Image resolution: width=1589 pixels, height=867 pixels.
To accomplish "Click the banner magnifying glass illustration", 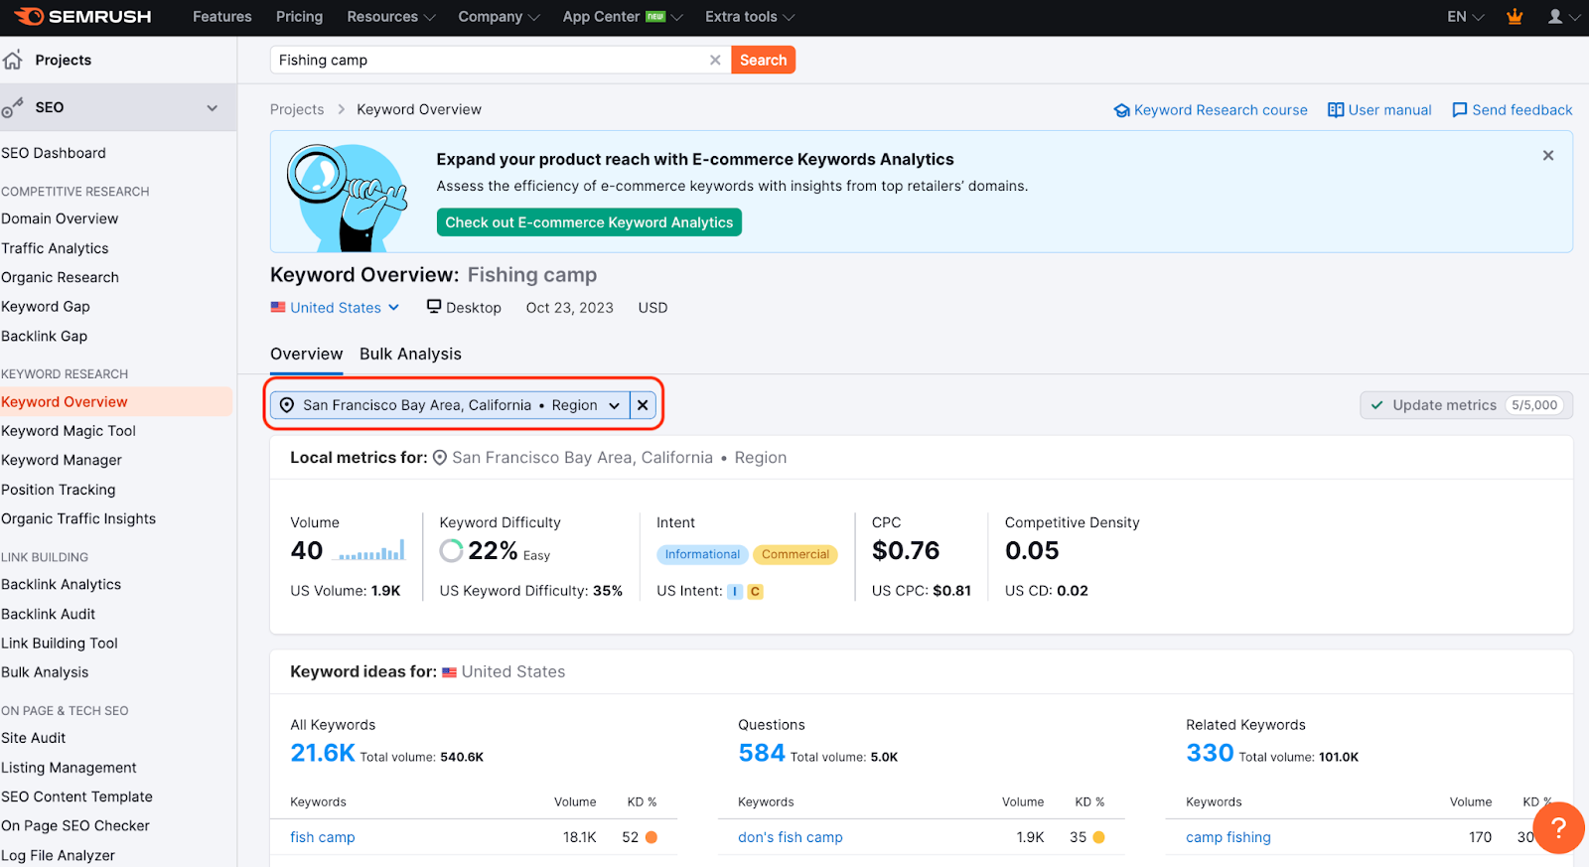I will [x=347, y=198].
